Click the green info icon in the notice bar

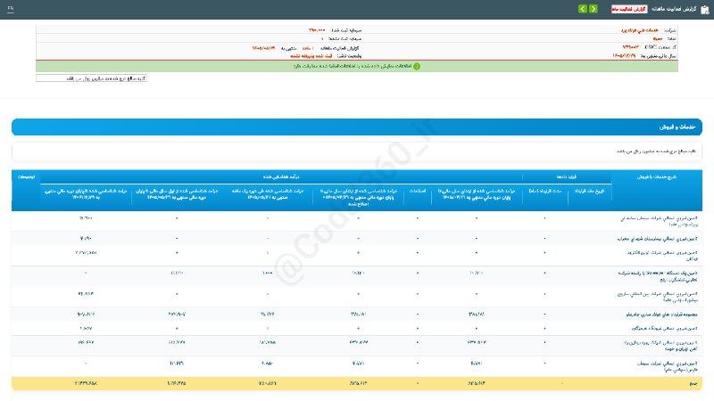(417, 66)
